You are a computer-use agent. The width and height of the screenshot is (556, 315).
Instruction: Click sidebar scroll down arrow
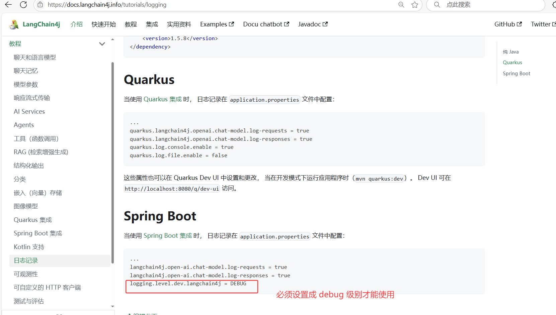point(112,306)
